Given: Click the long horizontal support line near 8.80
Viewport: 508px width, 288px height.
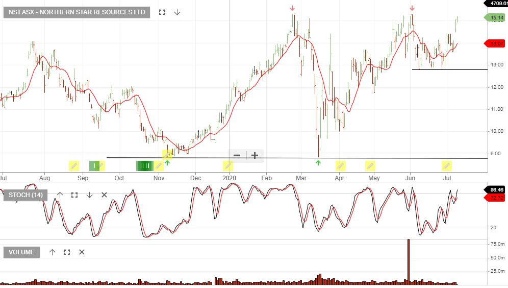Looking at the screenshot, I should point(297,158).
